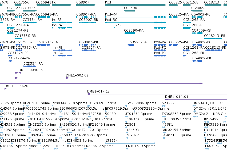Screen dimensions: 227x150
Task: Select the BP554990 EST label
Action: (212, 120)
